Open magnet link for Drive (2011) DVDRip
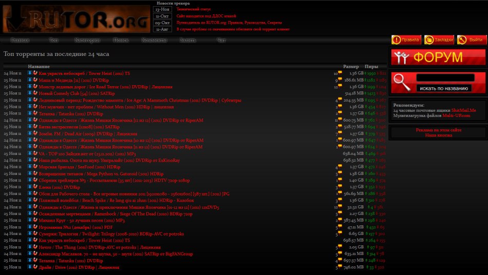Image resolution: width=488 pixels, height=275 pixels. (x=35, y=267)
